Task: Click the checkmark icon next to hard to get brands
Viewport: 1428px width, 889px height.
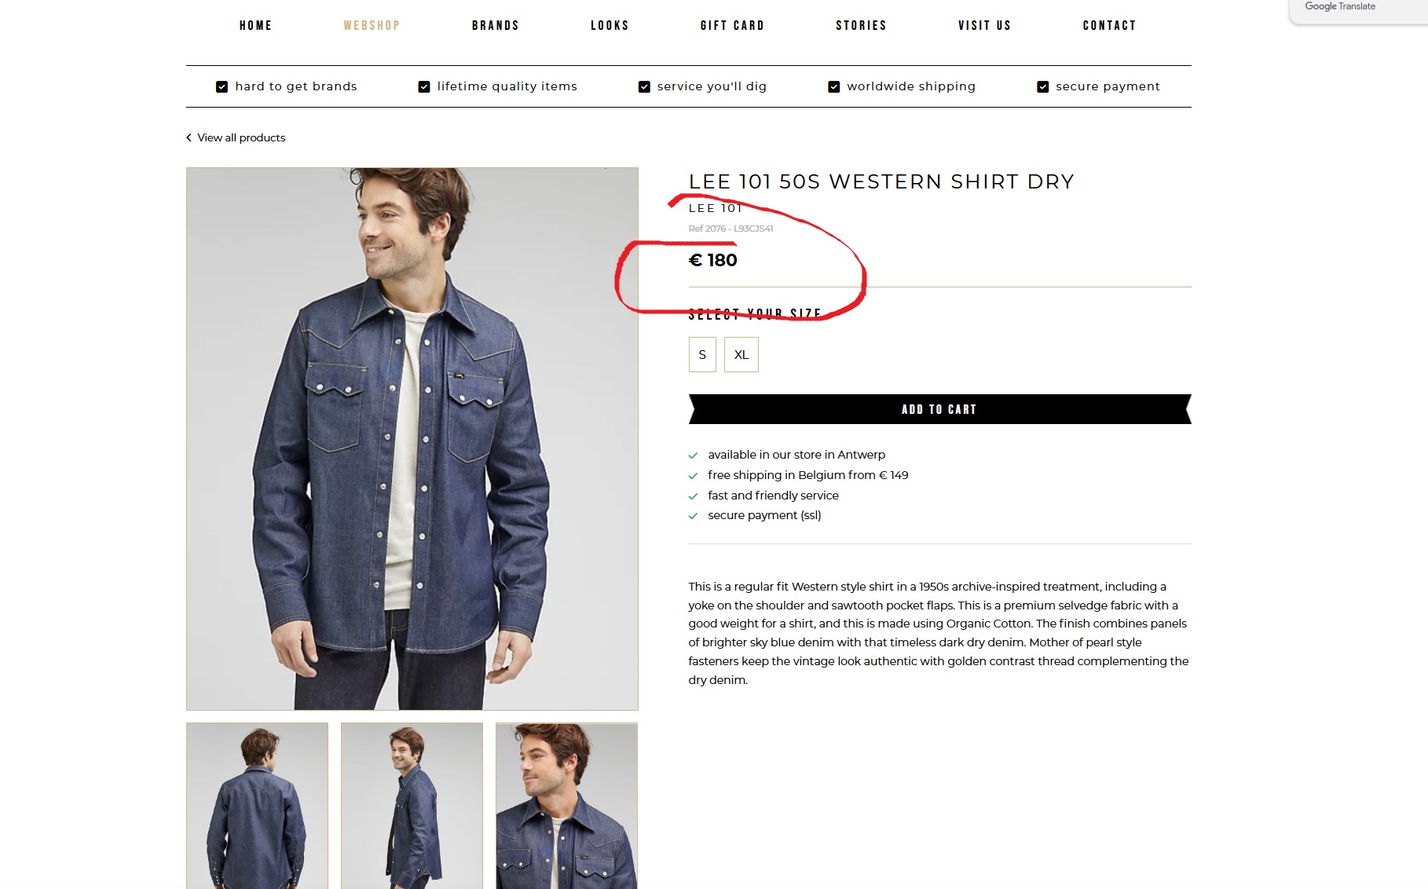Action: coord(222,86)
